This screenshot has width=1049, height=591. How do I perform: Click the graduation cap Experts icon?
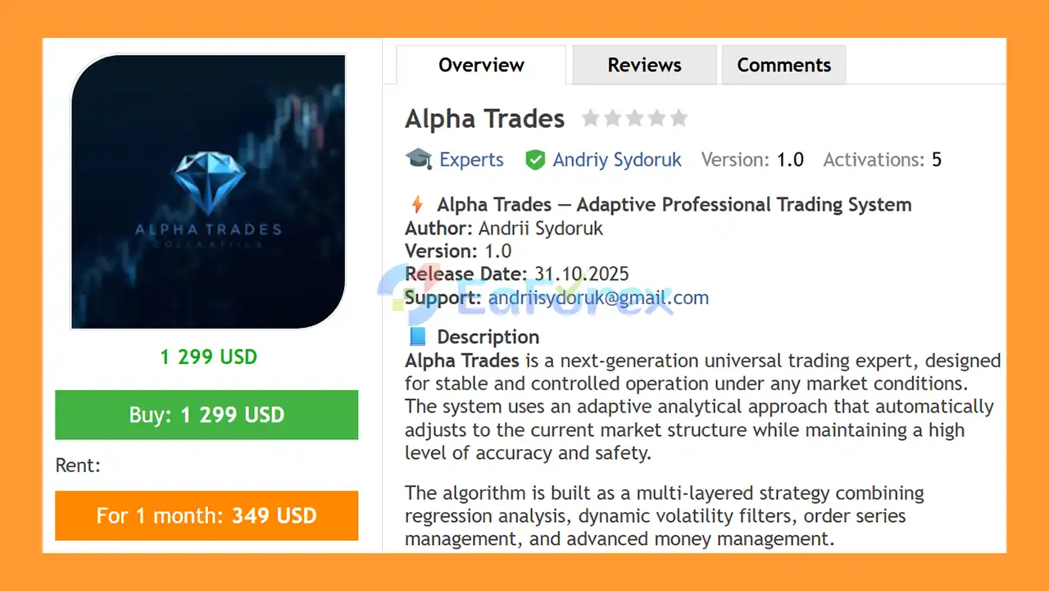pos(419,159)
